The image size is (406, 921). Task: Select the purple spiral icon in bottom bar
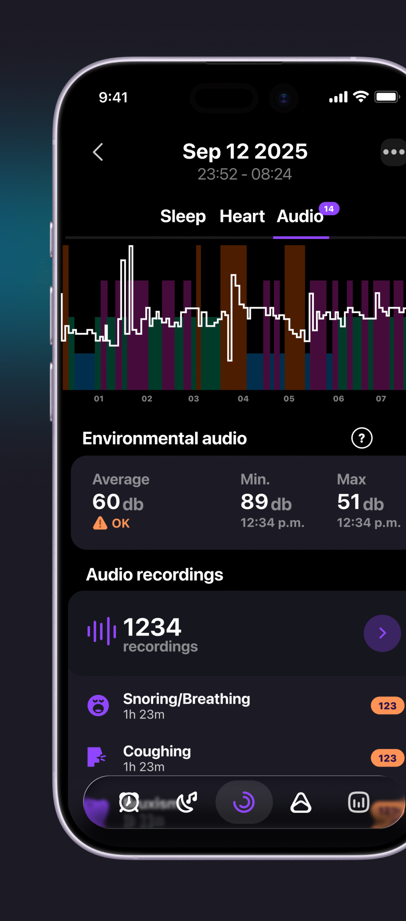(x=244, y=802)
